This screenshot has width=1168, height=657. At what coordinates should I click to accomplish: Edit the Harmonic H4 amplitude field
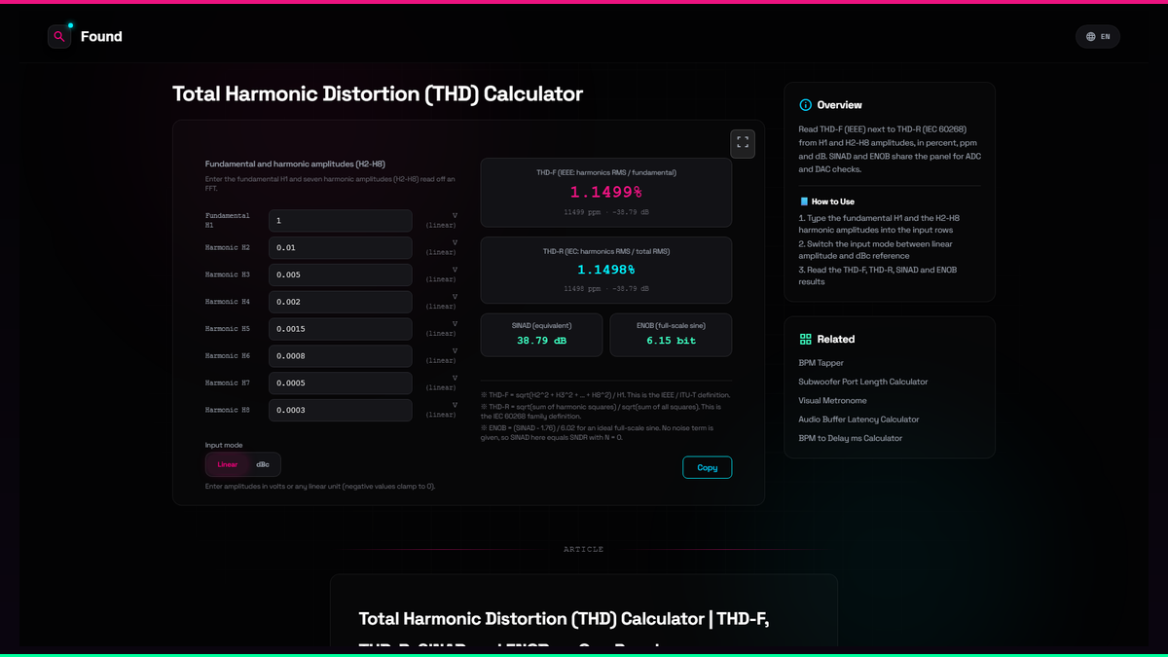click(x=341, y=302)
